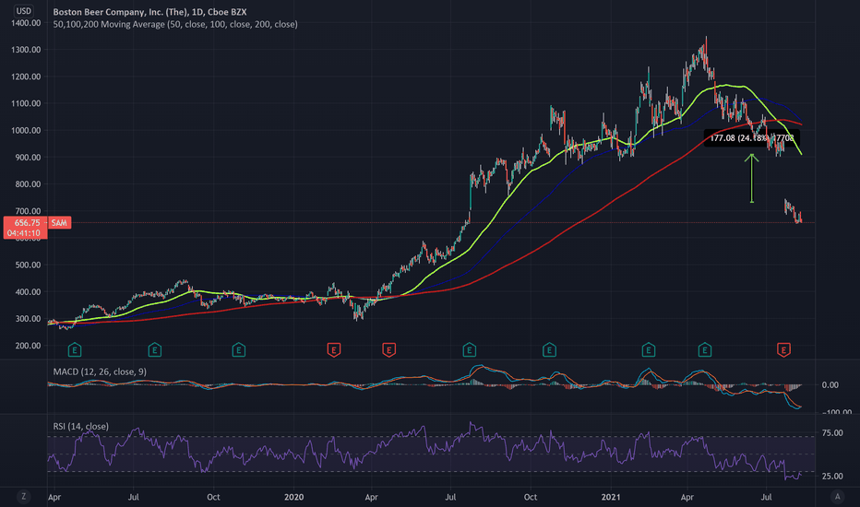Open the July 2021 red earnings marker
Viewport: 860px width, 507px height.
point(783,349)
